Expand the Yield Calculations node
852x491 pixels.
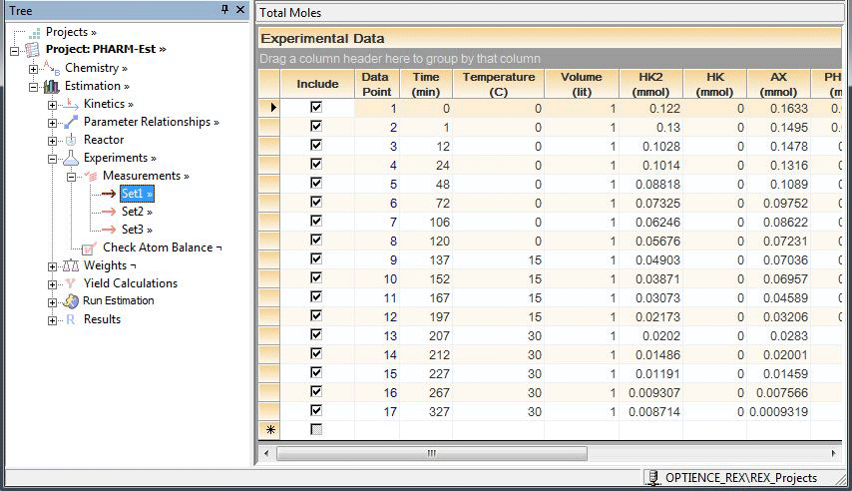pyautogui.click(x=52, y=284)
